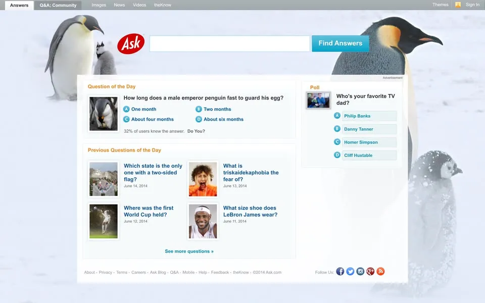The width and height of the screenshot is (485, 303).
Task: Click the red Ask logo
Action: click(x=131, y=44)
